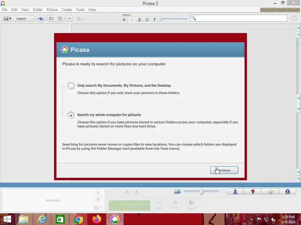Viewport: 301px width, 225px height.
Task: Click the Continue button
Action: click(224, 170)
